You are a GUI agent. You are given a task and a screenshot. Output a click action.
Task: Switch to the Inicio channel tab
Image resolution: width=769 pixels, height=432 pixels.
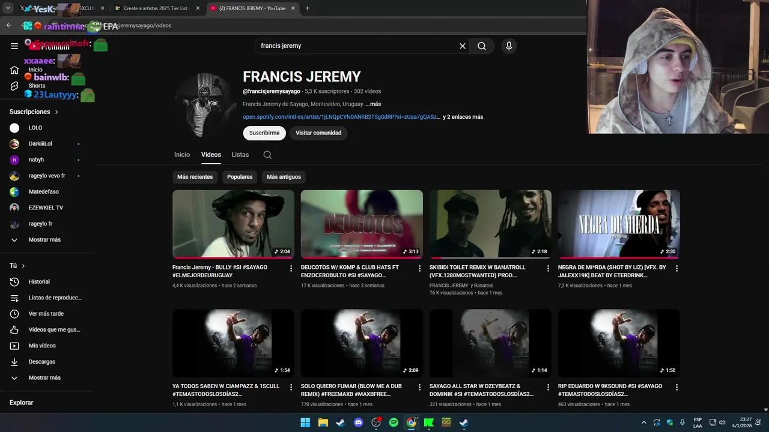tap(182, 155)
